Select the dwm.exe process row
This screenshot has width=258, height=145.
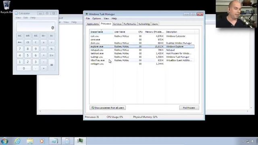pyautogui.click(x=142, y=43)
